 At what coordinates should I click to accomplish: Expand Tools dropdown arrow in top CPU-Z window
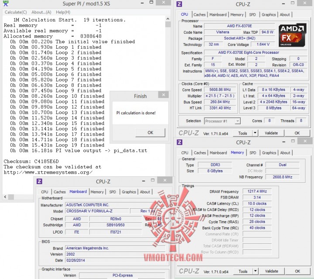click(255, 133)
